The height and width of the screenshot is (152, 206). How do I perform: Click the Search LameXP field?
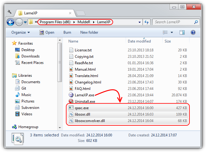click(x=176, y=22)
